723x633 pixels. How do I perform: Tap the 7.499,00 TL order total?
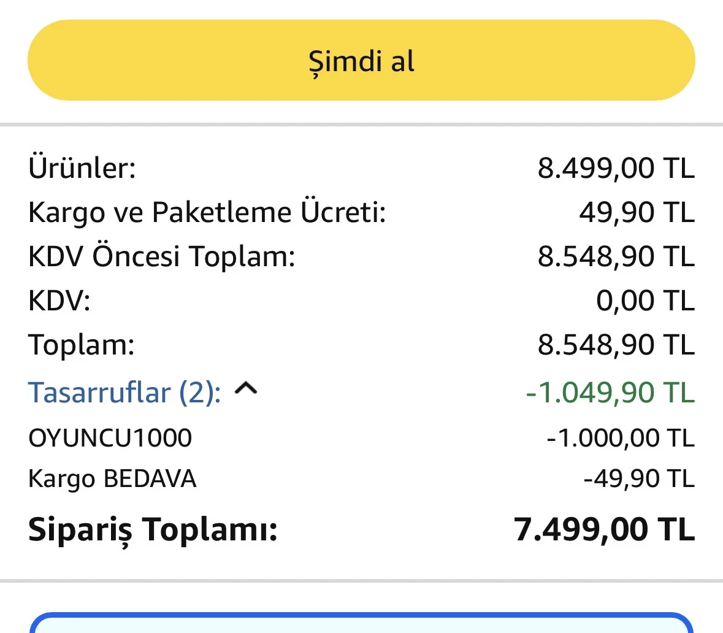(x=604, y=529)
